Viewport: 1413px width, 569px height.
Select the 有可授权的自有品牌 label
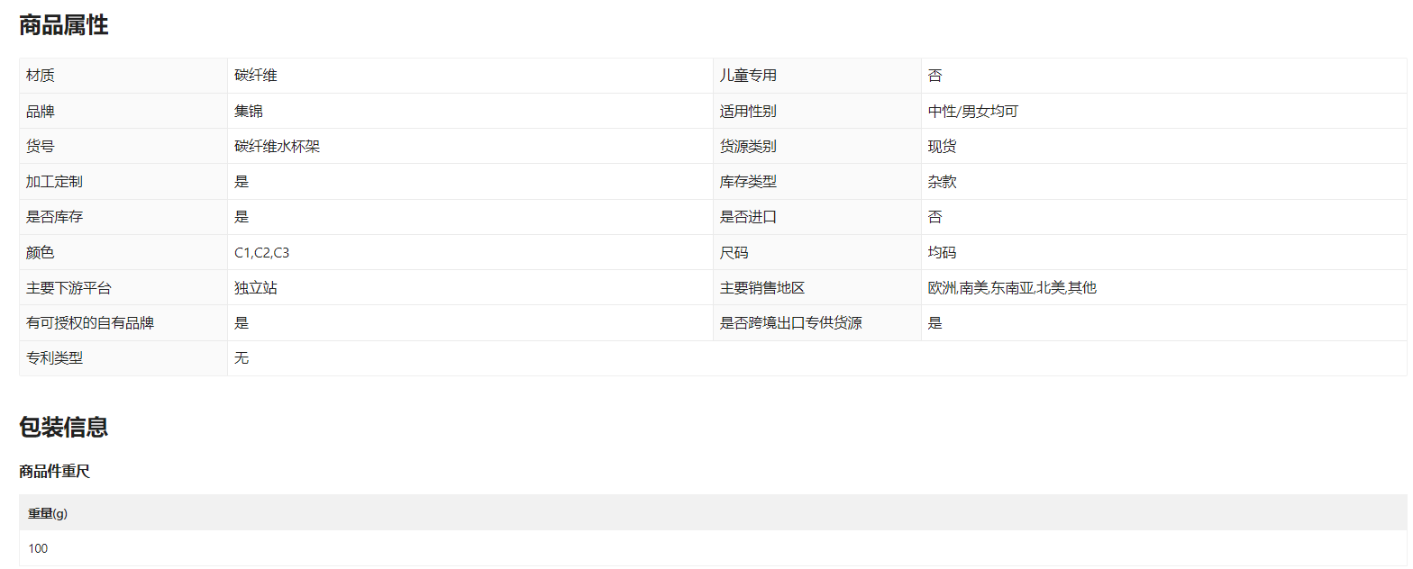[90, 323]
